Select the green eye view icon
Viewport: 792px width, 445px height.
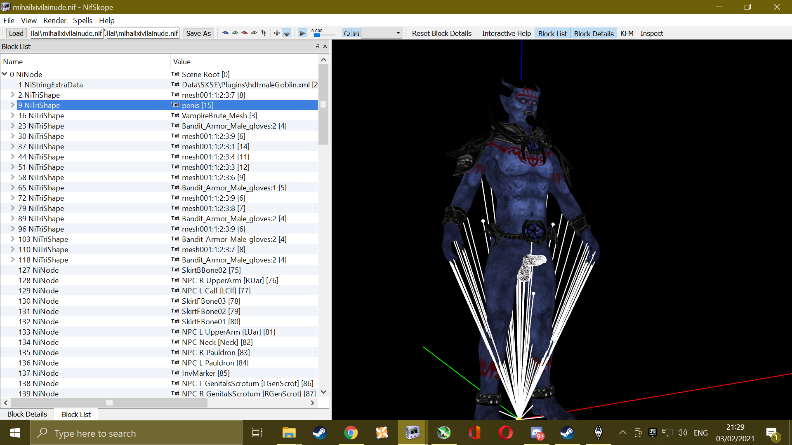tap(235, 33)
